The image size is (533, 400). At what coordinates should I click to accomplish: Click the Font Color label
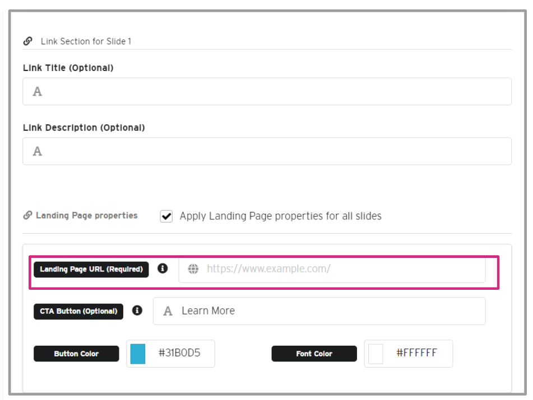(314, 354)
